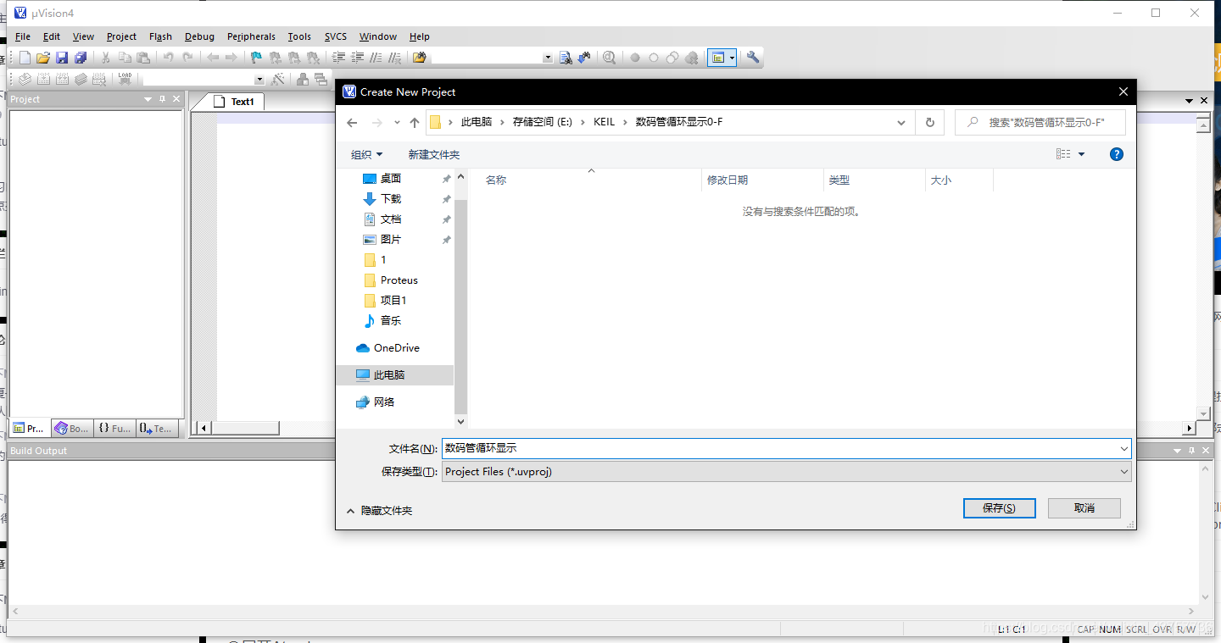Expand the target selection combo box
Screen dimensions: 1221x643
point(259,79)
